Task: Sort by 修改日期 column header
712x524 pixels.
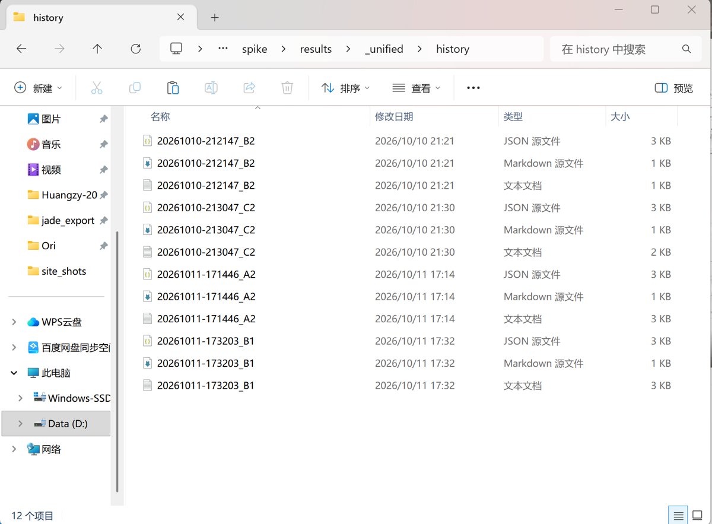Action: [394, 117]
